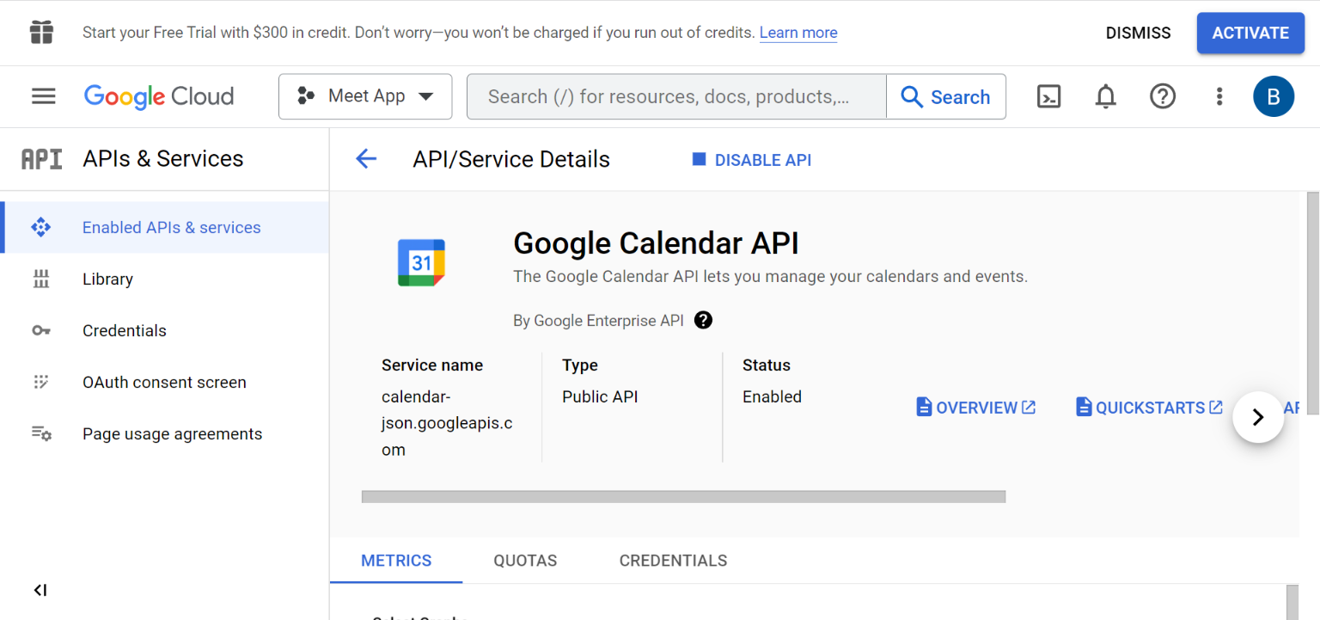Click the service name calendar-json.googleapis.com
This screenshot has width=1320, height=620.
point(447,423)
